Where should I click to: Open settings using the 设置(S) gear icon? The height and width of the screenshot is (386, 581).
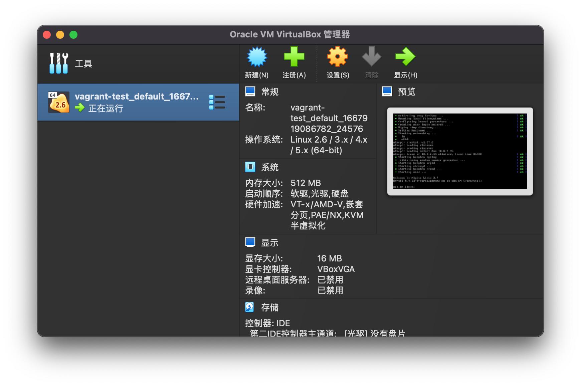pos(337,57)
